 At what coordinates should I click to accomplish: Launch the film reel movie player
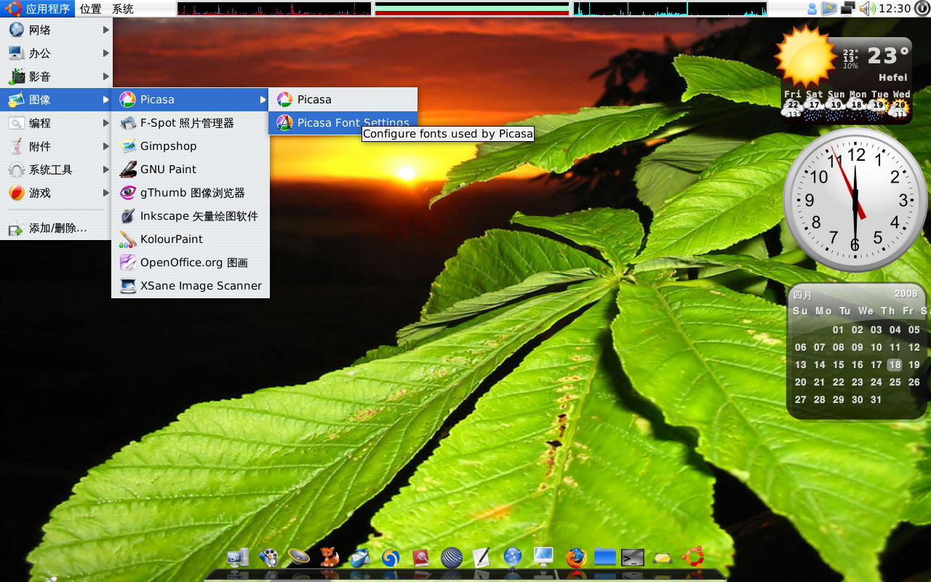click(x=268, y=558)
